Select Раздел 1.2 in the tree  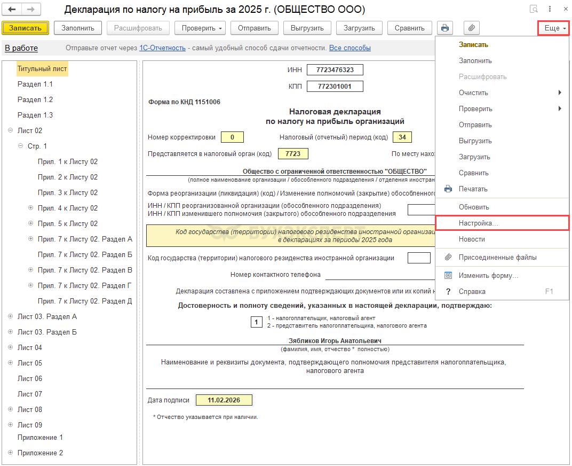click(35, 99)
